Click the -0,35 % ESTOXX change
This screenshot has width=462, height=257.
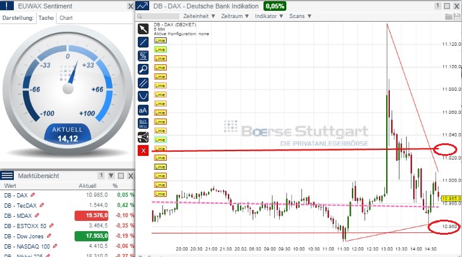[x=125, y=226]
